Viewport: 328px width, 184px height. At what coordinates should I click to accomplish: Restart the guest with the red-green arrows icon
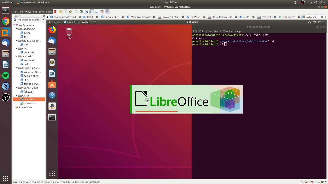(70, 12)
